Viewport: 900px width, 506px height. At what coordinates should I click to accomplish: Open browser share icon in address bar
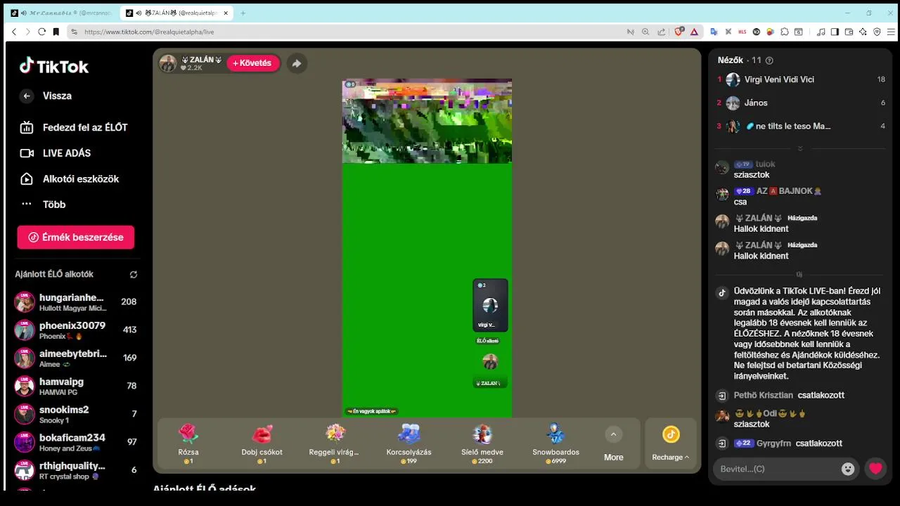(662, 32)
